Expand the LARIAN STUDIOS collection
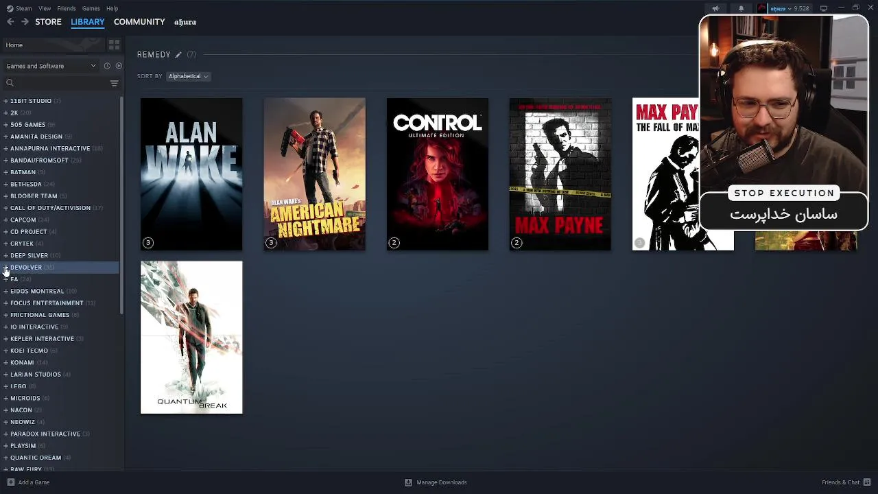The image size is (878, 494). 6,375
